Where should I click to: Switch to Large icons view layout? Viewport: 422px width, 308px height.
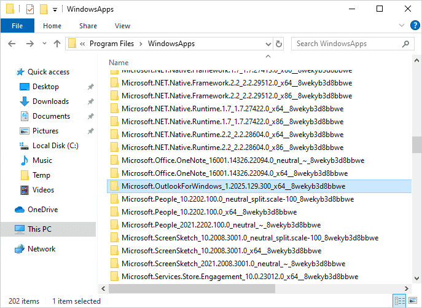click(x=413, y=301)
